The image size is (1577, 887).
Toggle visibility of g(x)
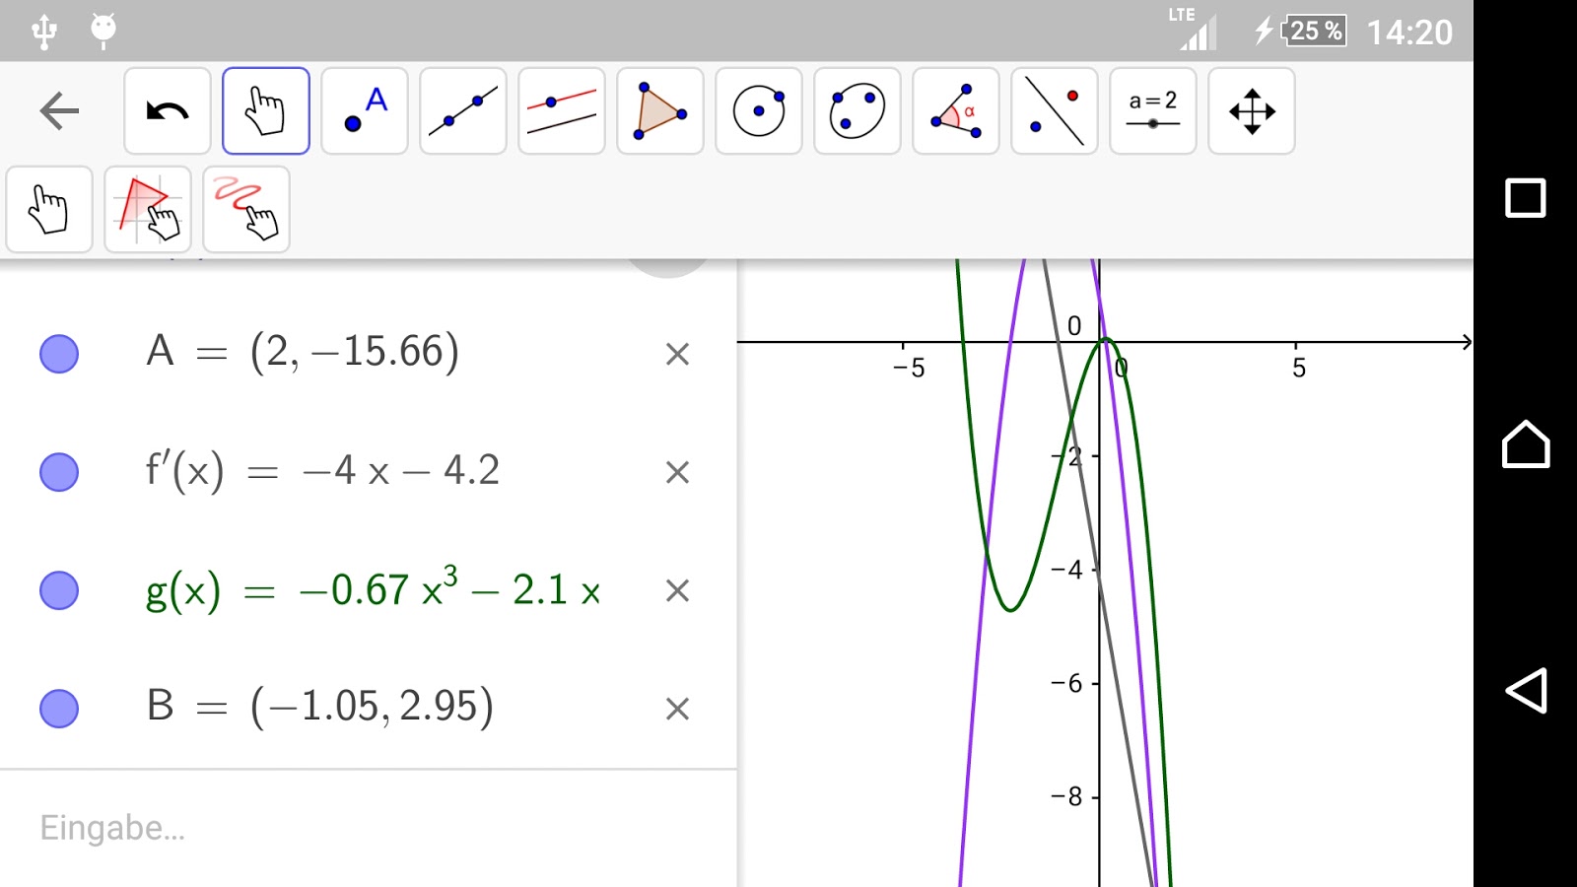click(x=59, y=590)
